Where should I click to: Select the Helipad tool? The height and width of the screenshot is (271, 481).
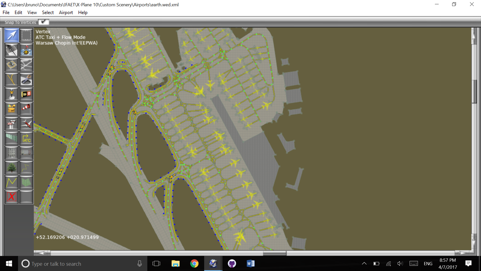[x=12, y=65]
